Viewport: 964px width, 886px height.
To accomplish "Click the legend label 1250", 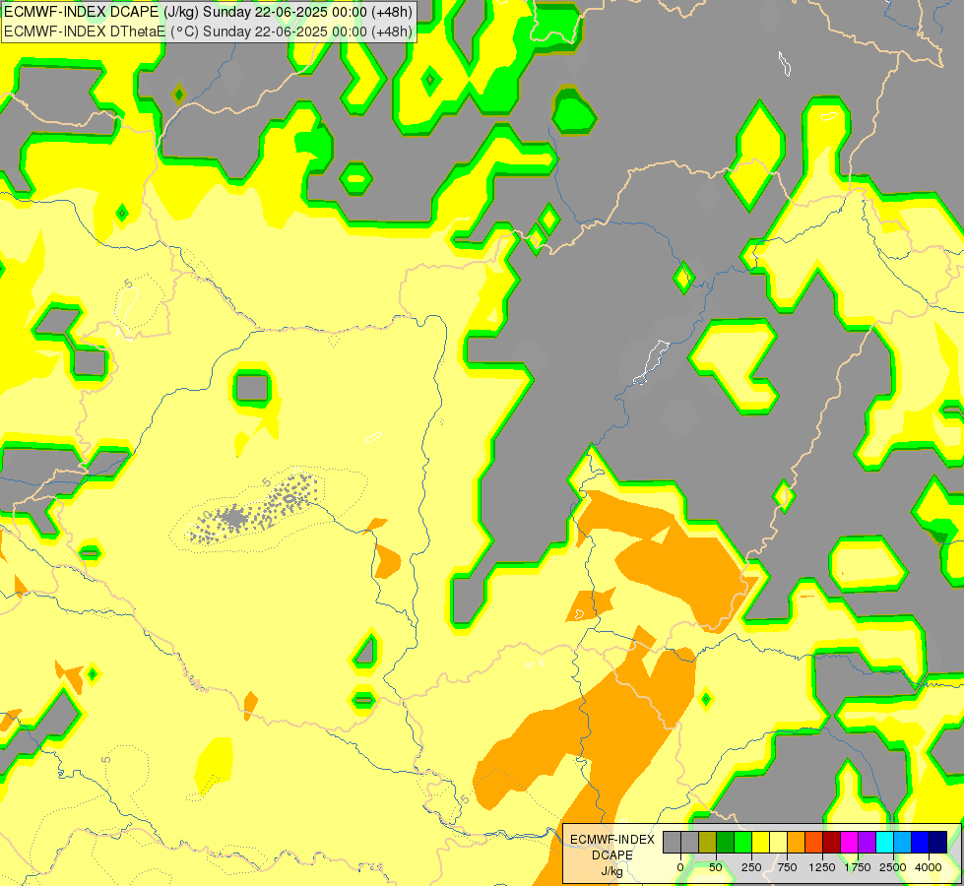I will point(822,867).
